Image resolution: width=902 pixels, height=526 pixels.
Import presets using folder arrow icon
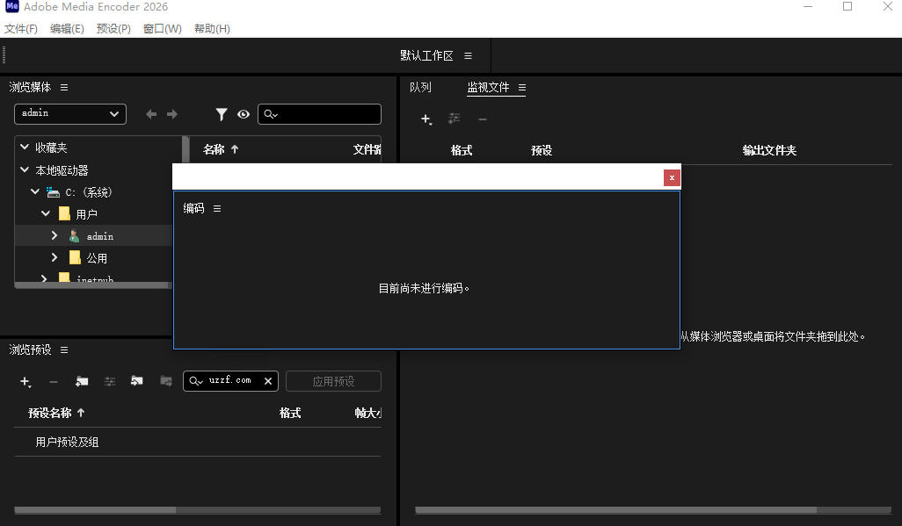point(137,380)
